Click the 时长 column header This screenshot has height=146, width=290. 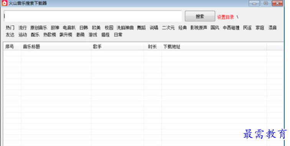pyautogui.click(x=152, y=47)
